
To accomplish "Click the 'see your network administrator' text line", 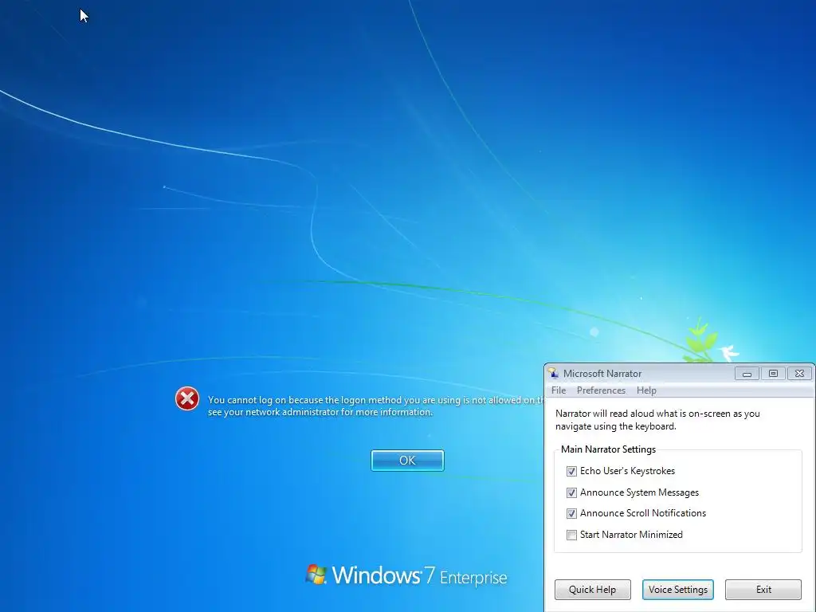I will pyautogui.click(x=320, y=412).
